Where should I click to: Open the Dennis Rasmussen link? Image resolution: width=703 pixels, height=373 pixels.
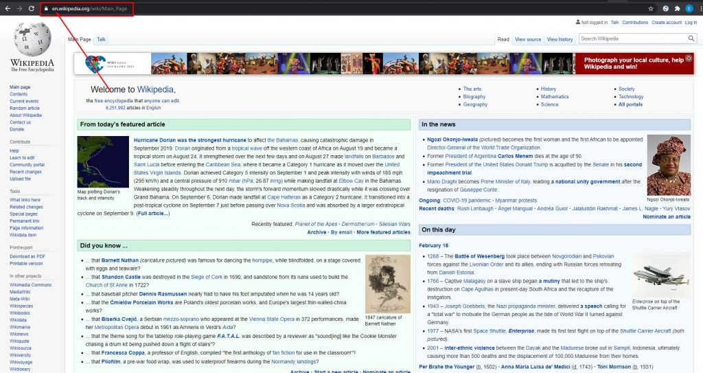coord(163,294)
